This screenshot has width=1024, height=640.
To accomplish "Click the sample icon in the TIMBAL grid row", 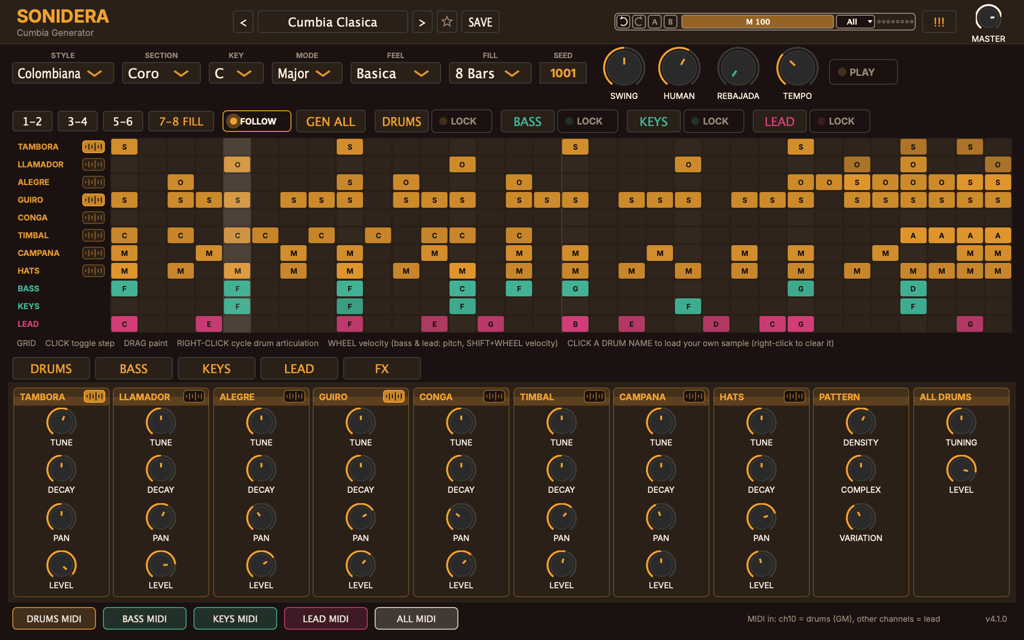I will (94, 235).
